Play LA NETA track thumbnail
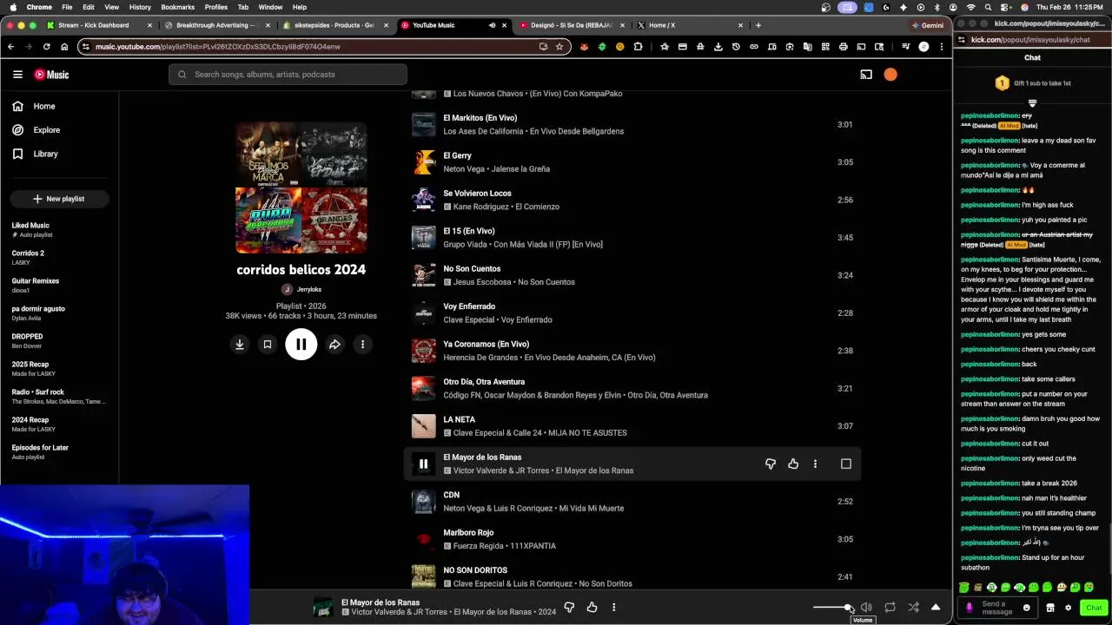The image size is (1112, 625). [x=423, y=426]
